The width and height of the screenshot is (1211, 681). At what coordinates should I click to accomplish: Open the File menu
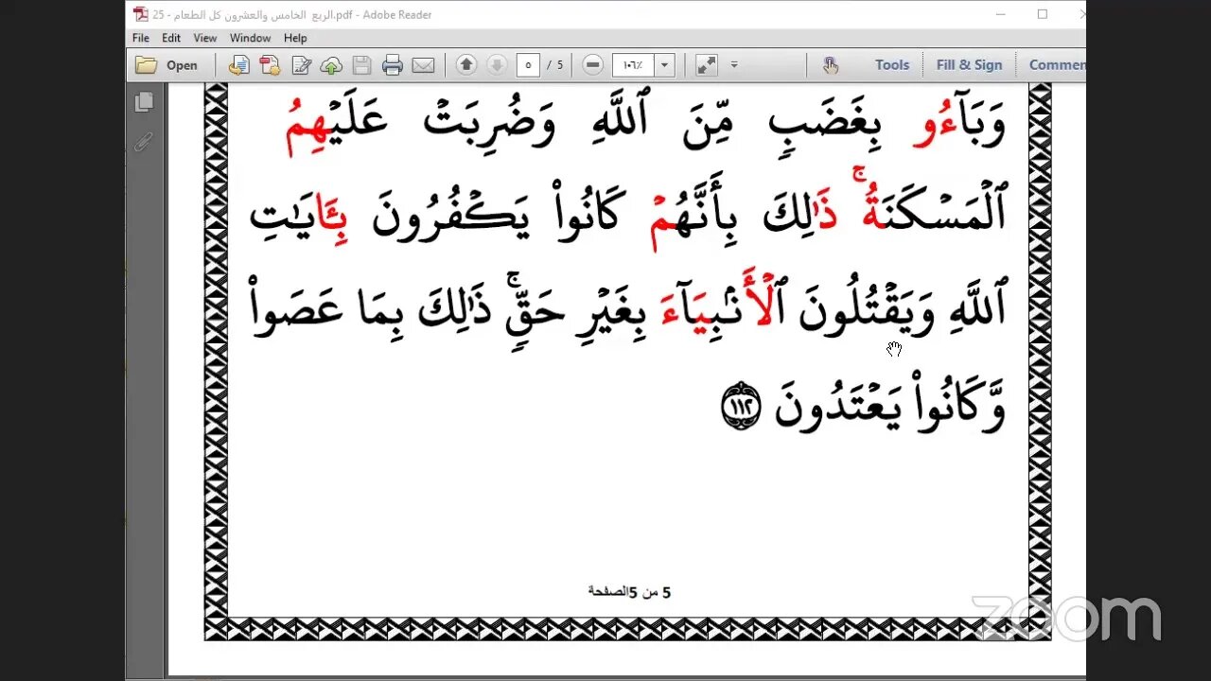(x=141, y=38)
